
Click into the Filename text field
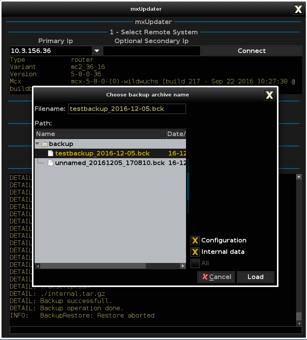pos(127,109)
